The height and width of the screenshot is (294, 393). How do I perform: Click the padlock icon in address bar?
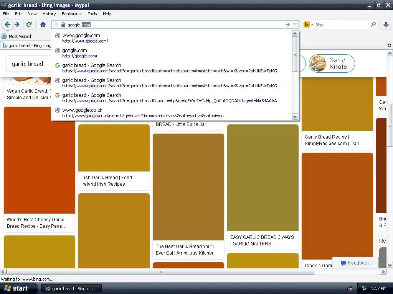[x=63, y=24]
